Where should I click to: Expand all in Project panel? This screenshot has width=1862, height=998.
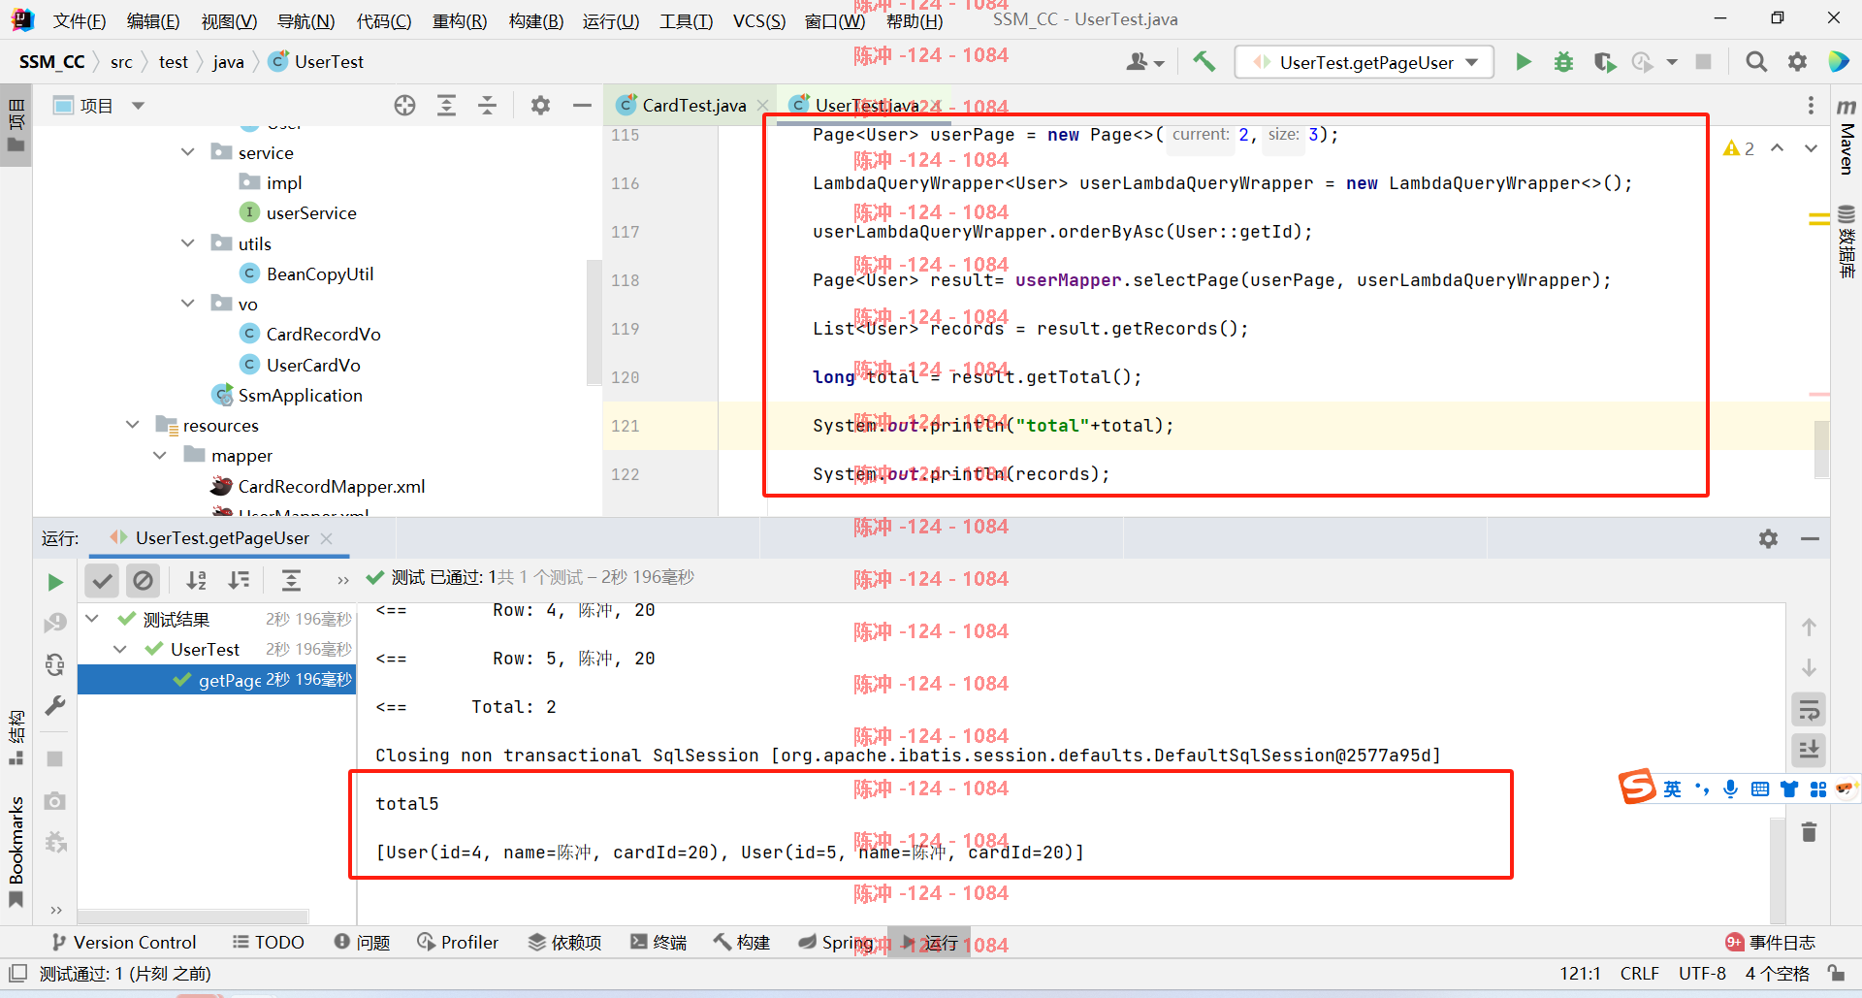click(446, 106)
